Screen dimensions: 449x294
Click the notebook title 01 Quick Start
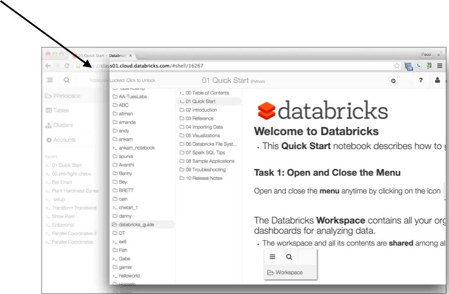225,81
